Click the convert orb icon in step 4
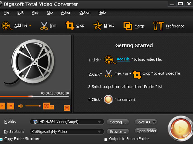Viewport: 193px width, 144px height. [x=108, y=99]
